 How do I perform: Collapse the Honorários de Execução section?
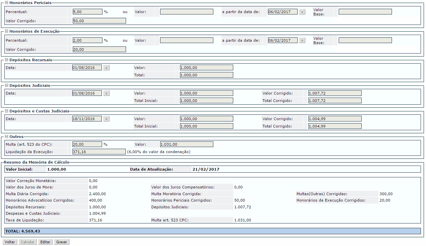pyautogui.click(x=6, y=31)
